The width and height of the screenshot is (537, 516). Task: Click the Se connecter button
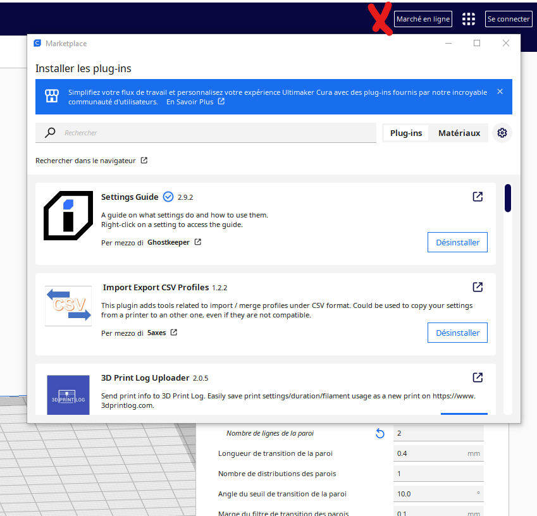pyautogui.click(x=509, y=19)
